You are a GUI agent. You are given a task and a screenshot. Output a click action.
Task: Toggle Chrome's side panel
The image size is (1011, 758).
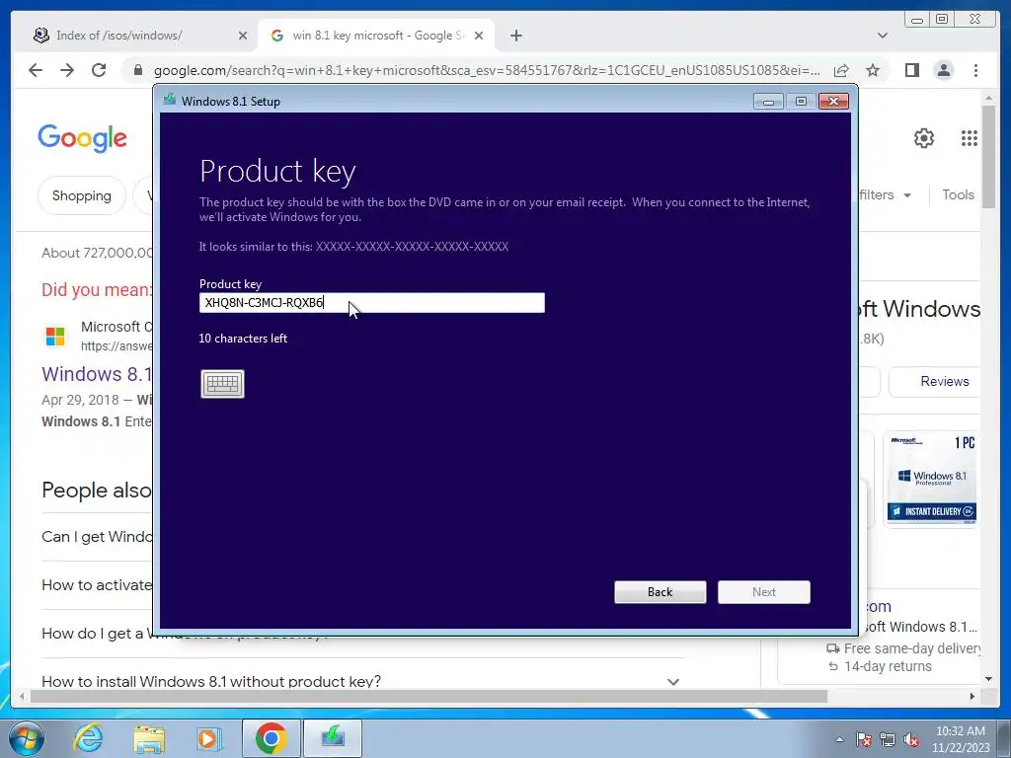tap(911, 70)
